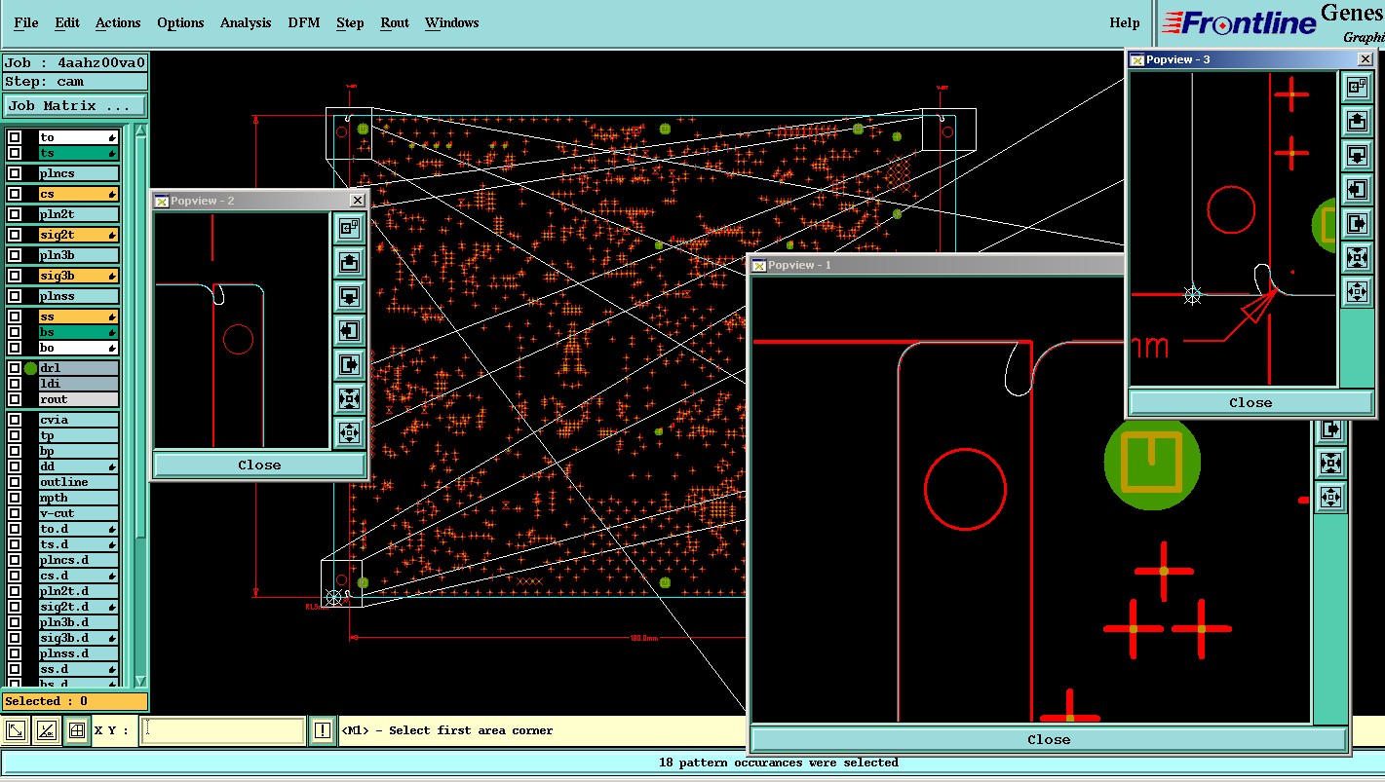
Task: Click the green drl layer color indicator
Action: 30,368
